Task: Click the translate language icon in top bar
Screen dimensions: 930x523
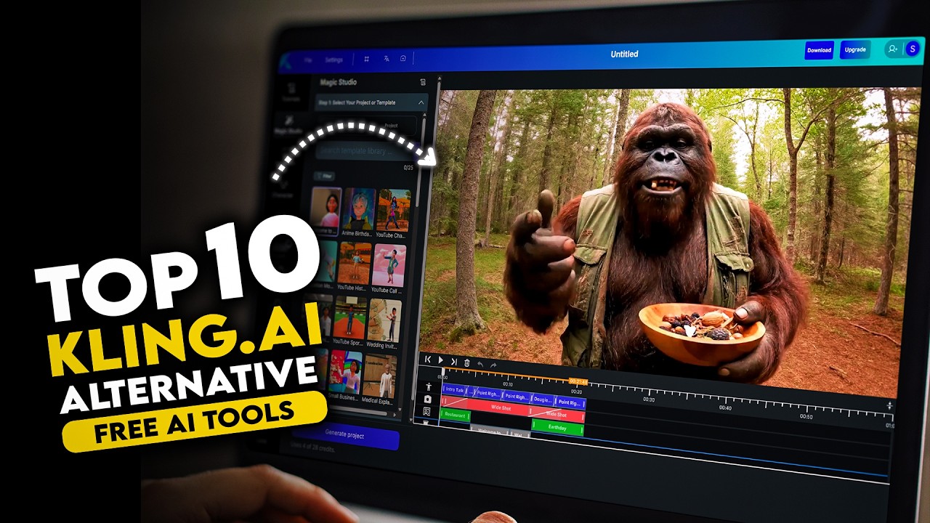Action: pos(387,59)
